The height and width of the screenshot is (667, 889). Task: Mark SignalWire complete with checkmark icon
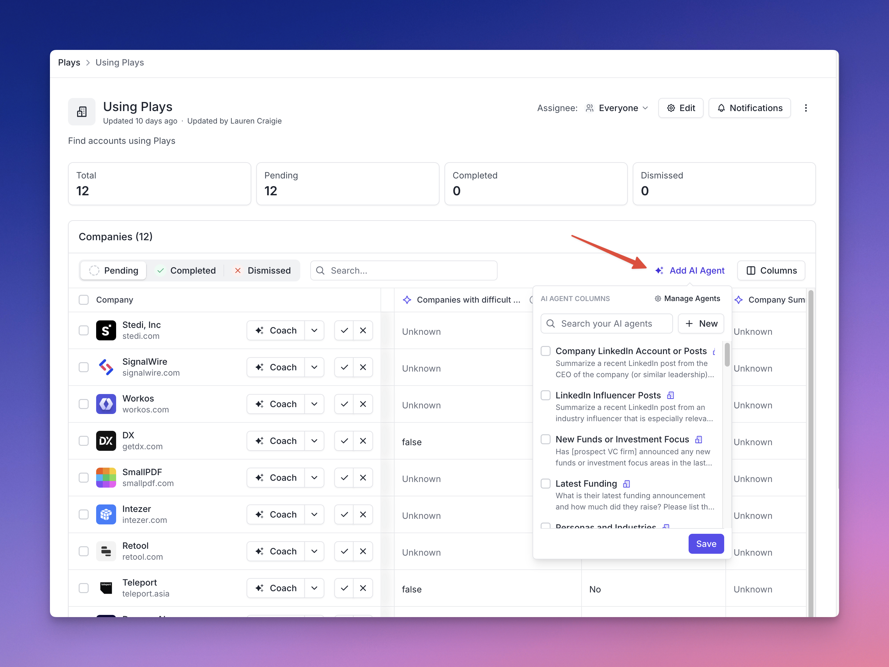344,367
